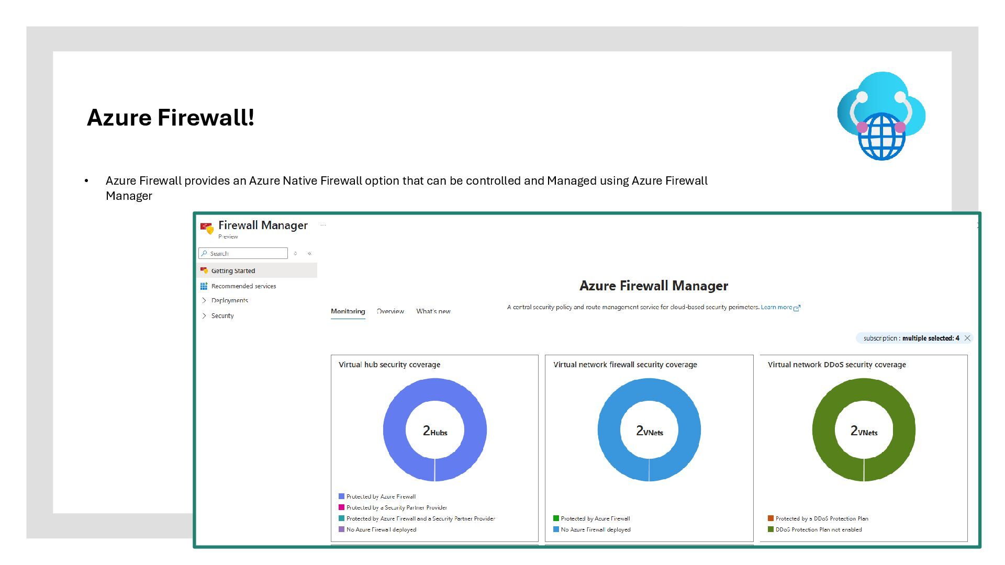Click the Virtual hub coverage donut chart
This screenshot has height=565, width=1005.
435,430
